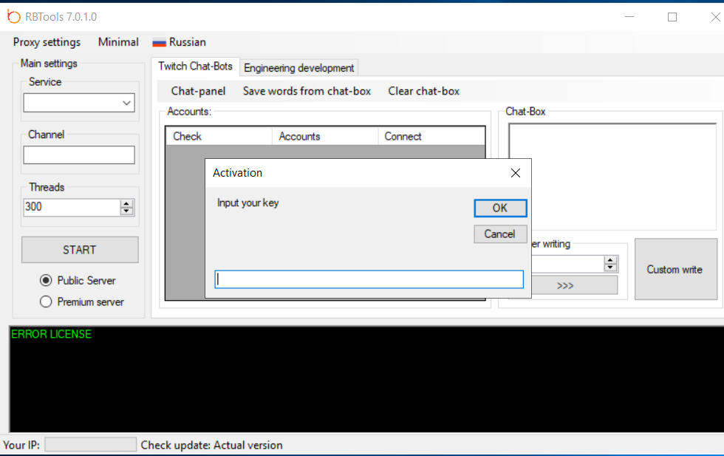
Task: Clear chat-box via toolbar
Action: pos(424,91)
